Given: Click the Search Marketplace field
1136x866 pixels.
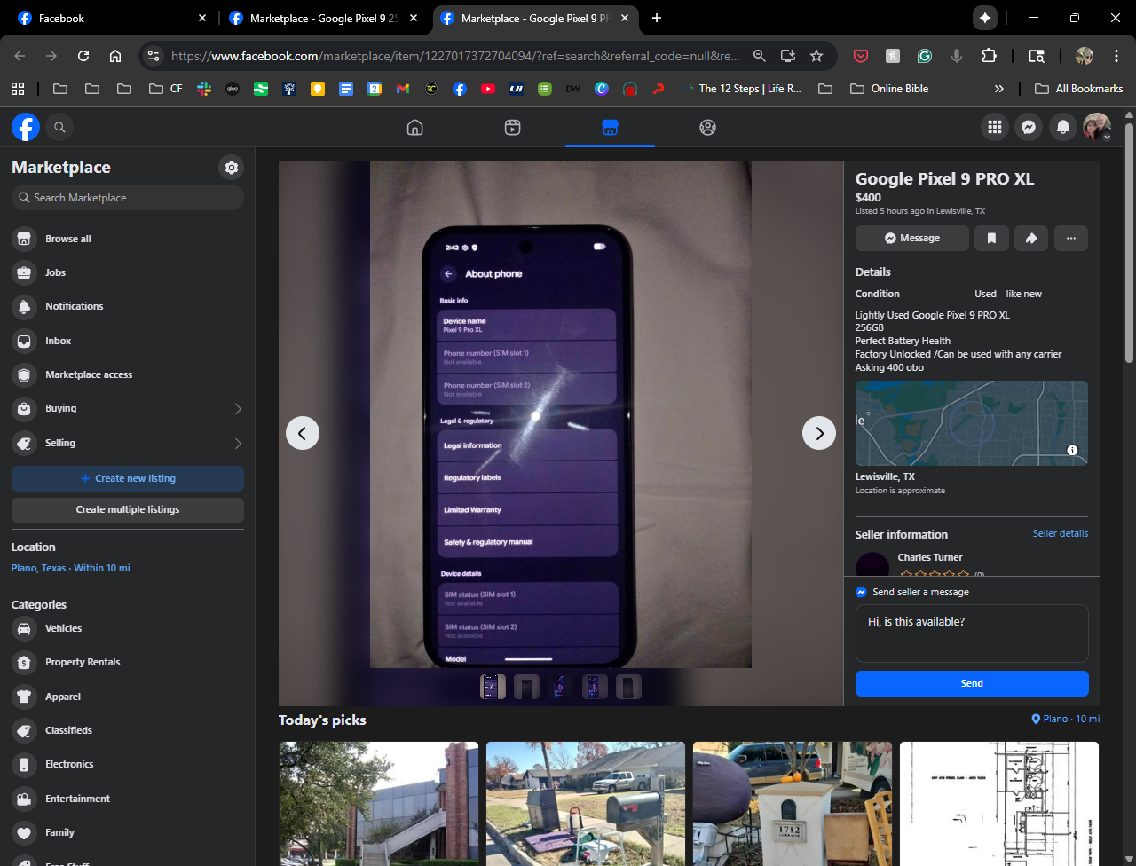Looking at the screenshot, I should (x=128, y=198).
